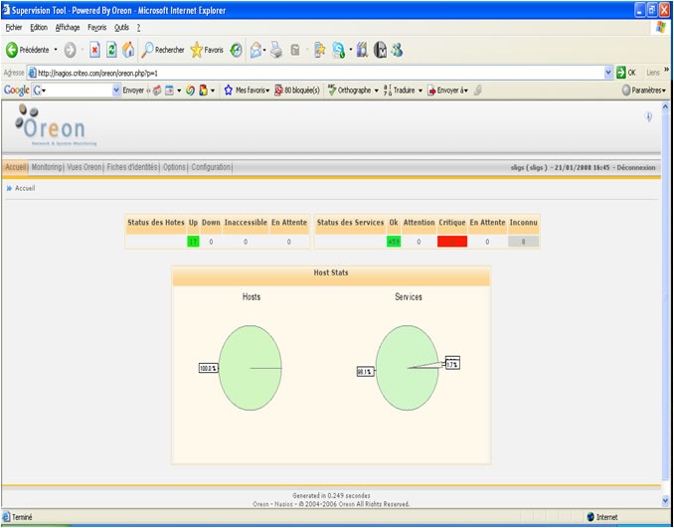Click the Oreon logo

point(51,125)
